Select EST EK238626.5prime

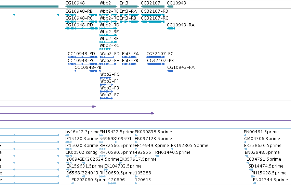click(263, 146)
